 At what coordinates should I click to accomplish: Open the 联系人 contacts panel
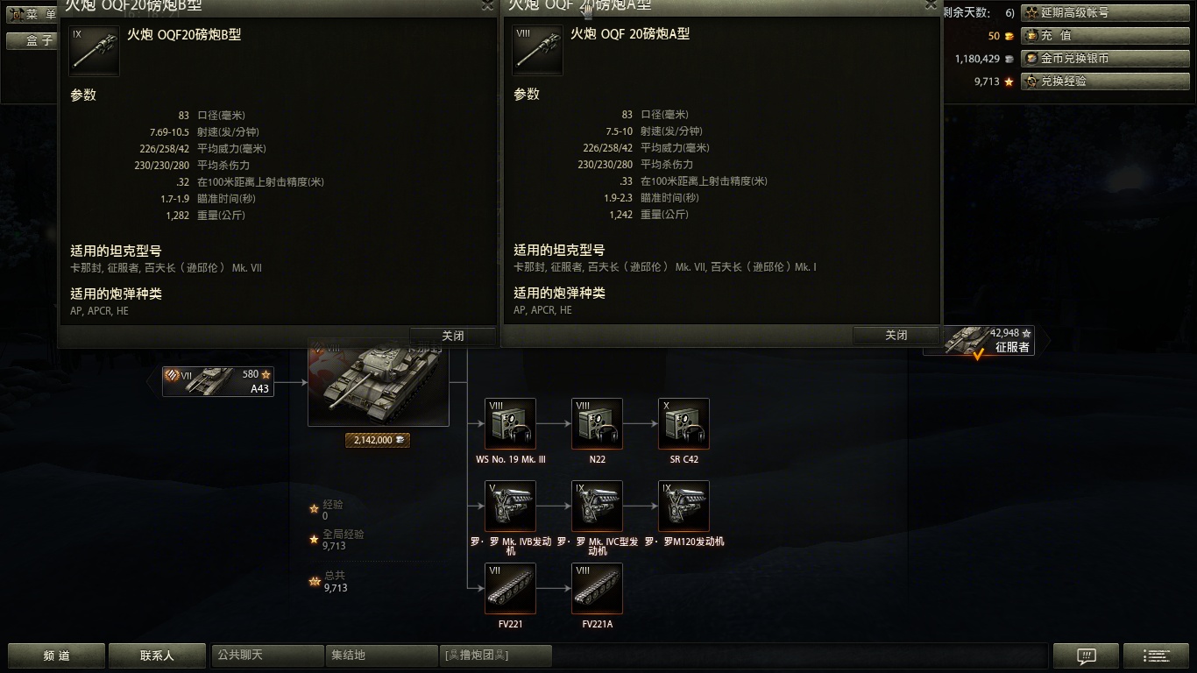point(157,655)
